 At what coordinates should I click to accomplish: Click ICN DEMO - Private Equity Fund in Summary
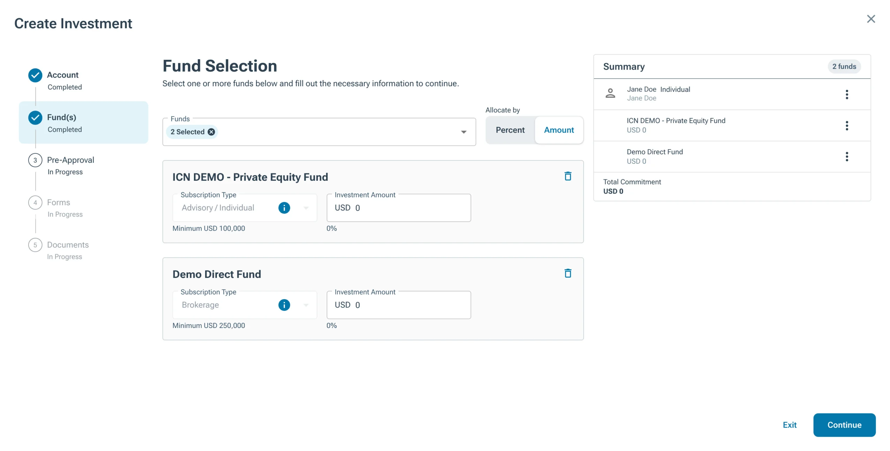(x=676, y=121)
